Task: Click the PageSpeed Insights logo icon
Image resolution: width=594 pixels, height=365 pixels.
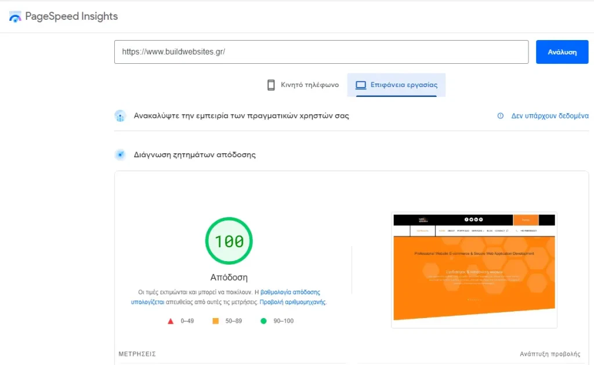Action: 16,17
